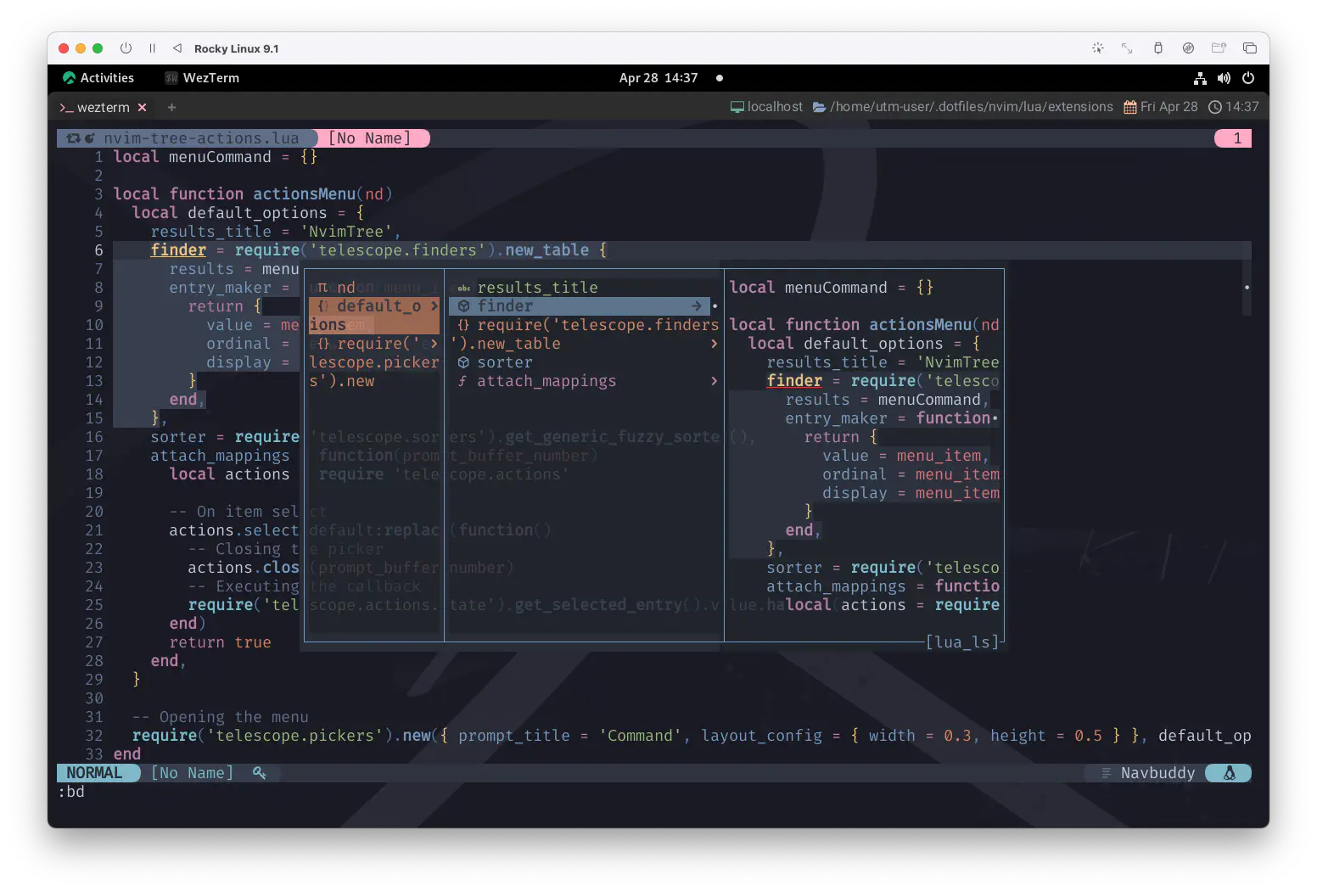Viewport: 1317px width, 891px height.
Task: Click [lua_ls] label in preview border
Action: coord(962,642)
